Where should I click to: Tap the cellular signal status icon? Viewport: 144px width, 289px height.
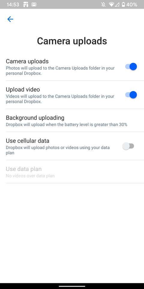tap(117, 5)
